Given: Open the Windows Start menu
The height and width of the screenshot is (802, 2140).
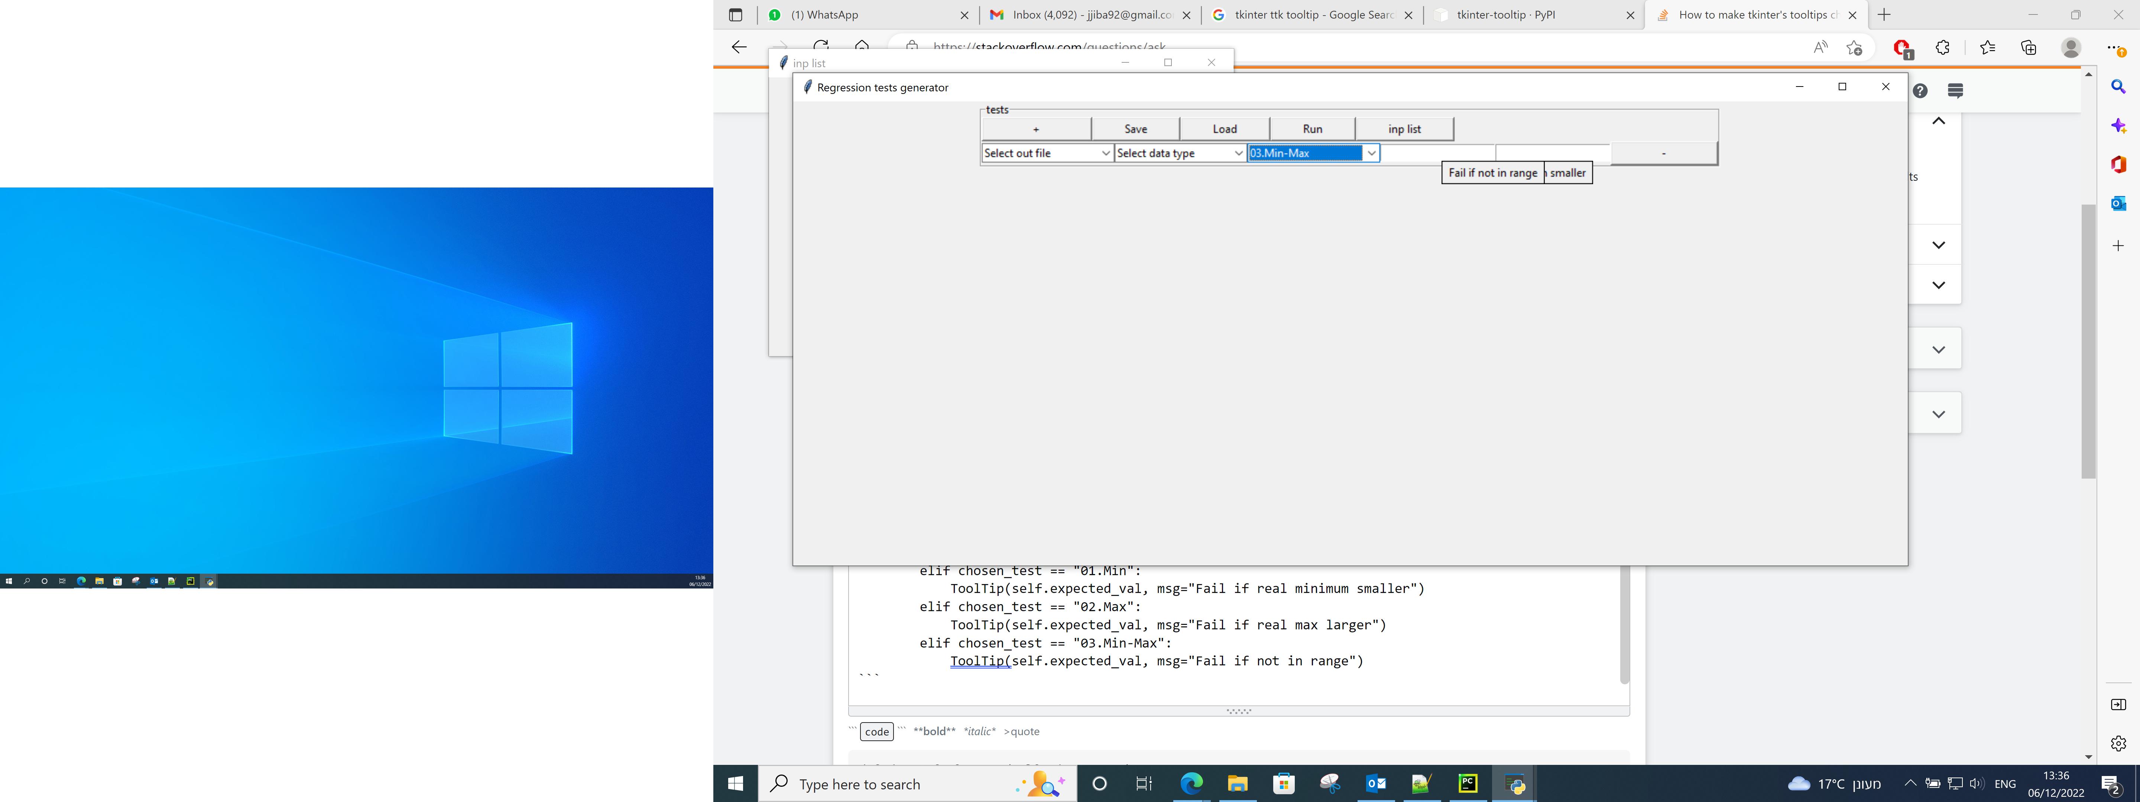Looking at the screenshot, I should [735, 784].
